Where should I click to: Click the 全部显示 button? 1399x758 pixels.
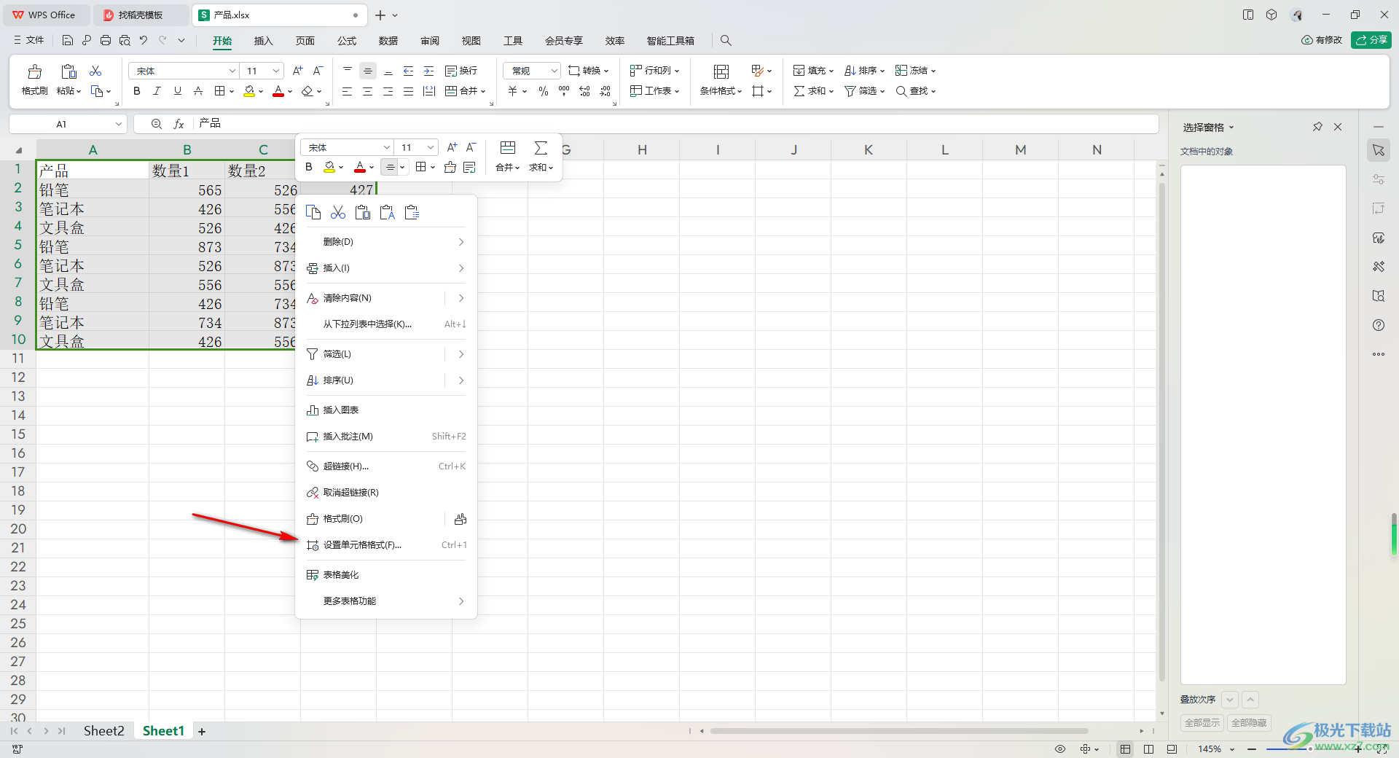1202,723
